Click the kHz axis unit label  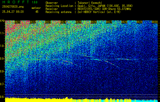(2, 21)
